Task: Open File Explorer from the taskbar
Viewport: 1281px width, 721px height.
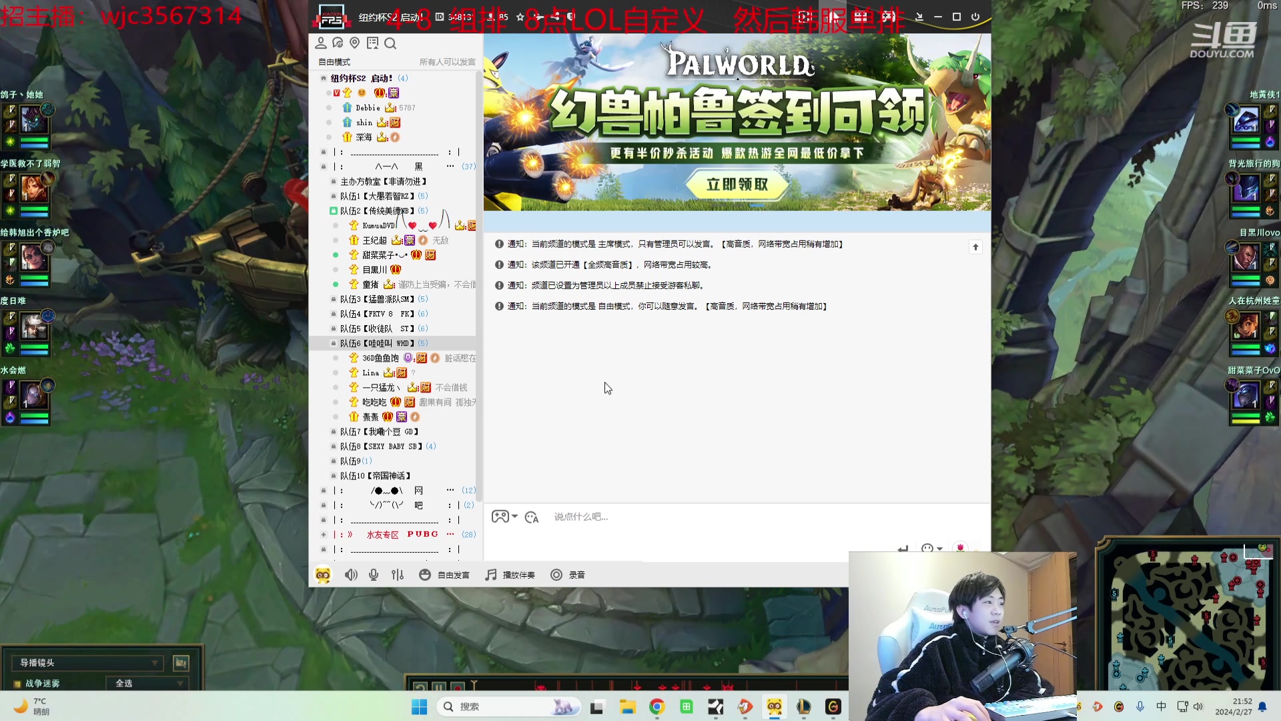Action: click(627, 707)
